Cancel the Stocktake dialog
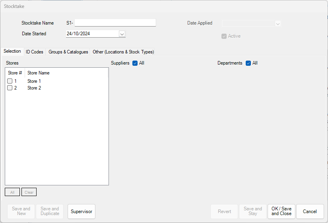Screen dimensions: 328x223 [310, 212]
